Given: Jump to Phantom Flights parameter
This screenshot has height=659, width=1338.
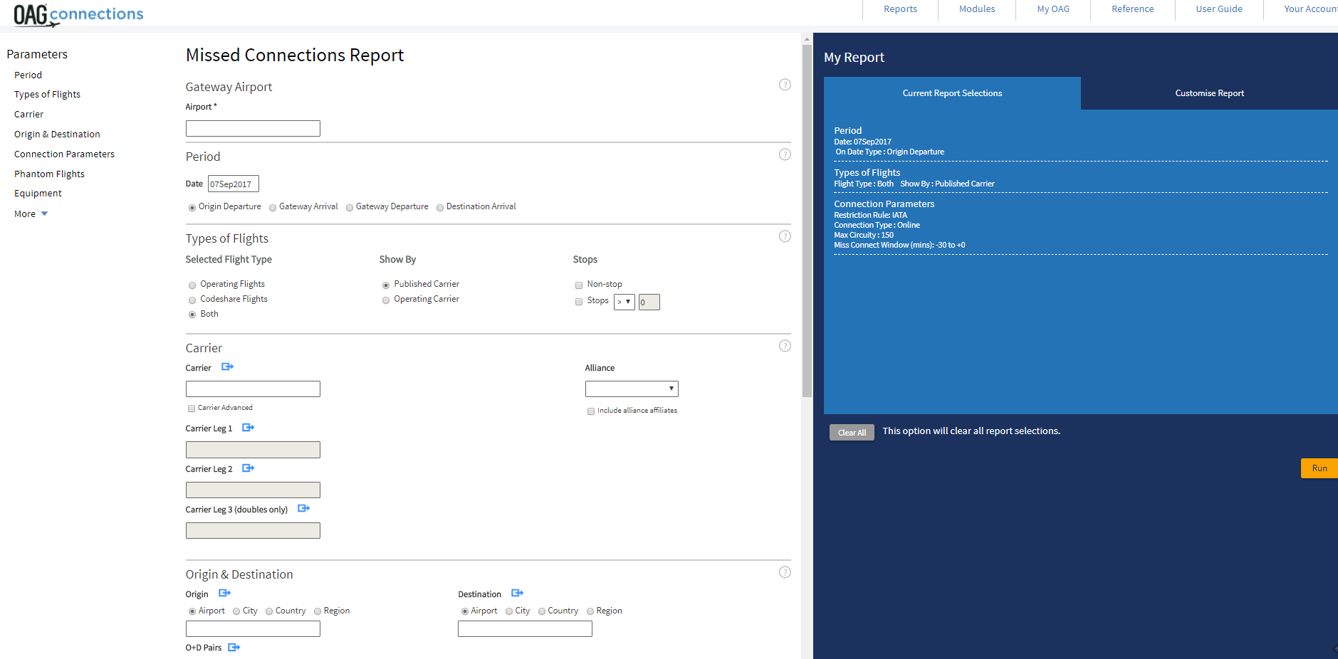Looking at the screenshot, I should point(49,174).
